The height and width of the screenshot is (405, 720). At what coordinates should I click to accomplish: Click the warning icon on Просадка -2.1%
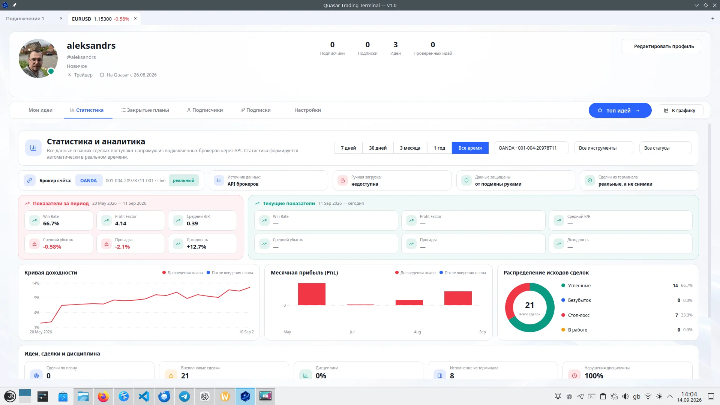106,244
